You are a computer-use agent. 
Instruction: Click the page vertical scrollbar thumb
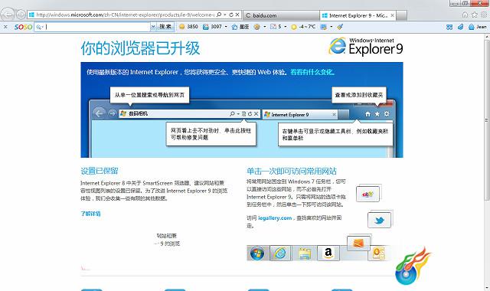(x=487, y=119)
